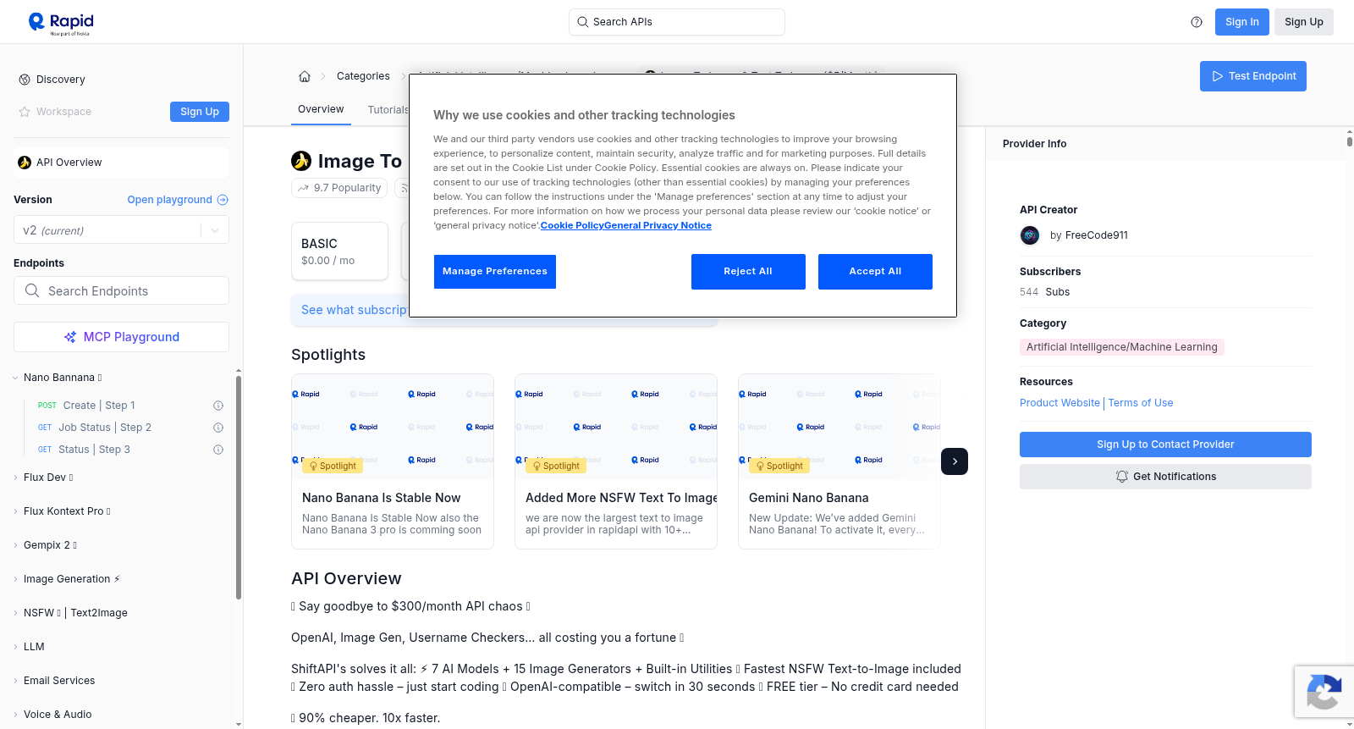Click Manage Preferences button
This screenshot has height=729, width=1354.
tap(495, 272)
